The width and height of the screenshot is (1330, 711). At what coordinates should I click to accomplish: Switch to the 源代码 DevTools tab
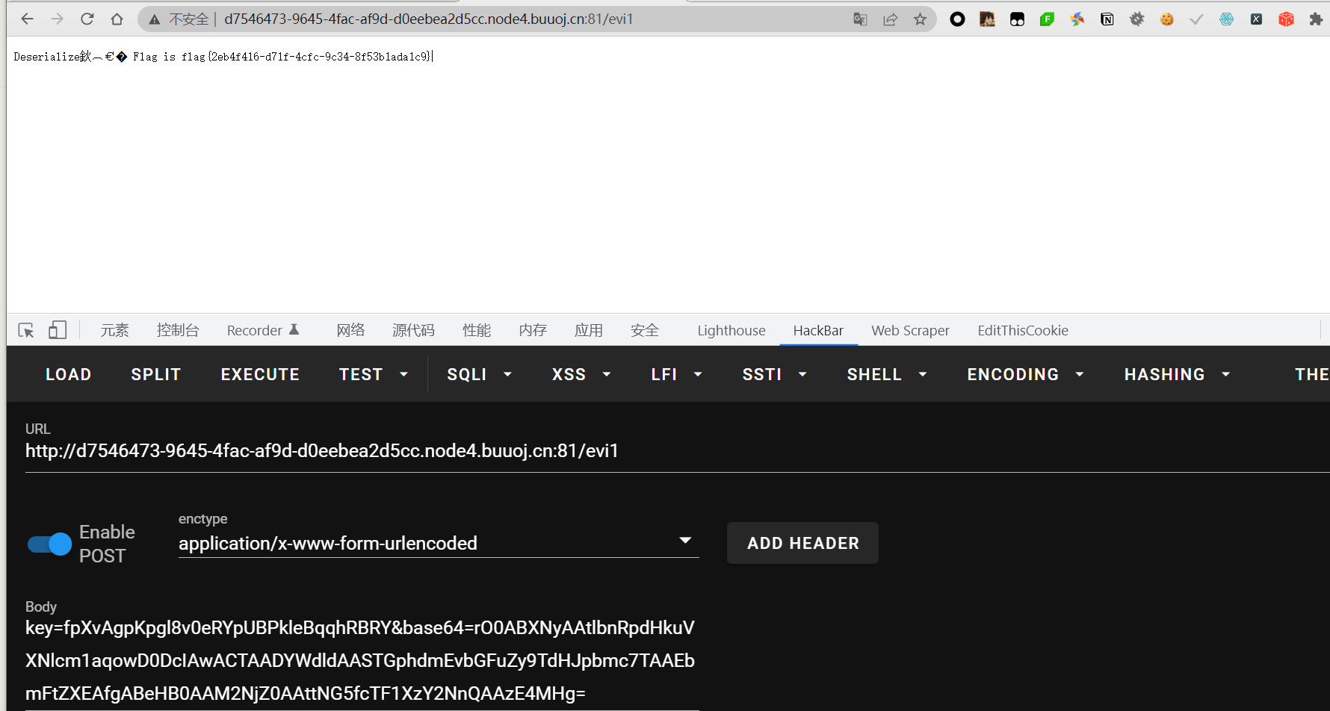click(x=413, y=330)
